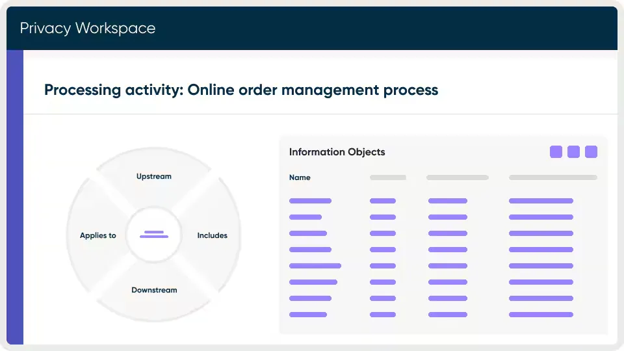Click the Processing activity page heading
The height and width of the screenshot is (351, 624).
click(241, 90)
